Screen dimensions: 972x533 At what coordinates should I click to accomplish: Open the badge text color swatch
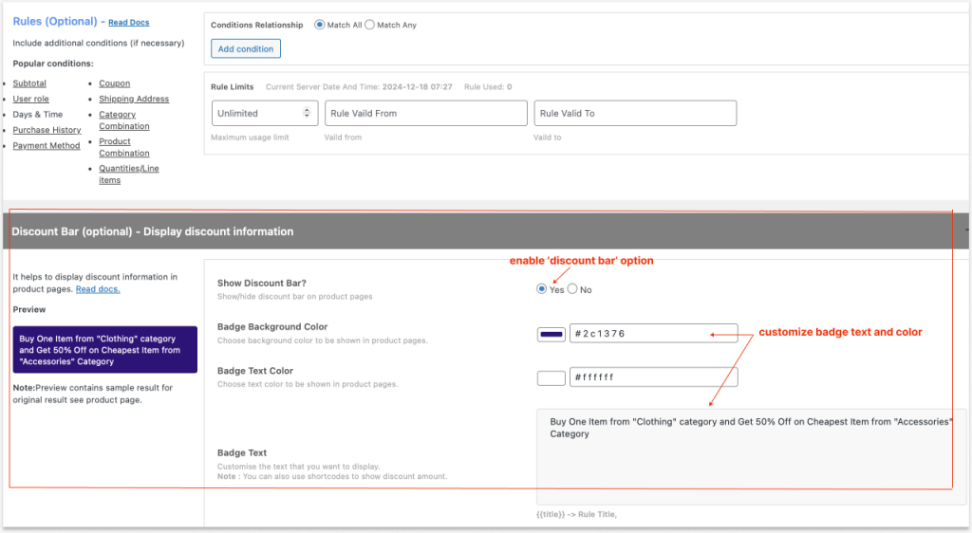click(551, 377)
